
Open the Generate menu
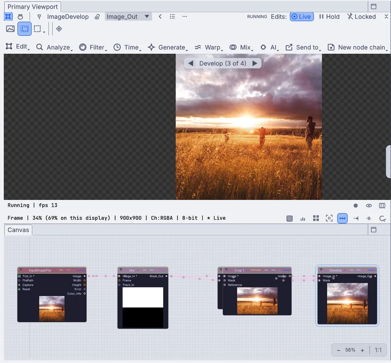tap(168, 47)
